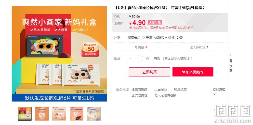Image resolution: width=253 pixels, height=125 pixels.
Task: Click the left arrow above 看了又看
Action: click(231, 55)
